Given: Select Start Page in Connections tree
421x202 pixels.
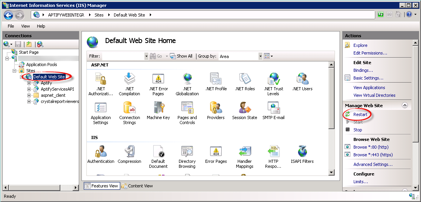Looking at the screenshot, I should 29,52.
